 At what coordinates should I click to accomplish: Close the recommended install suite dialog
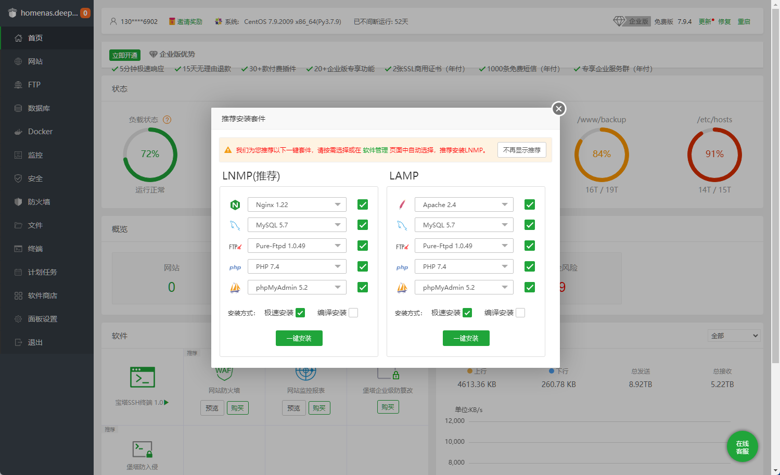[x=558, y=108]
